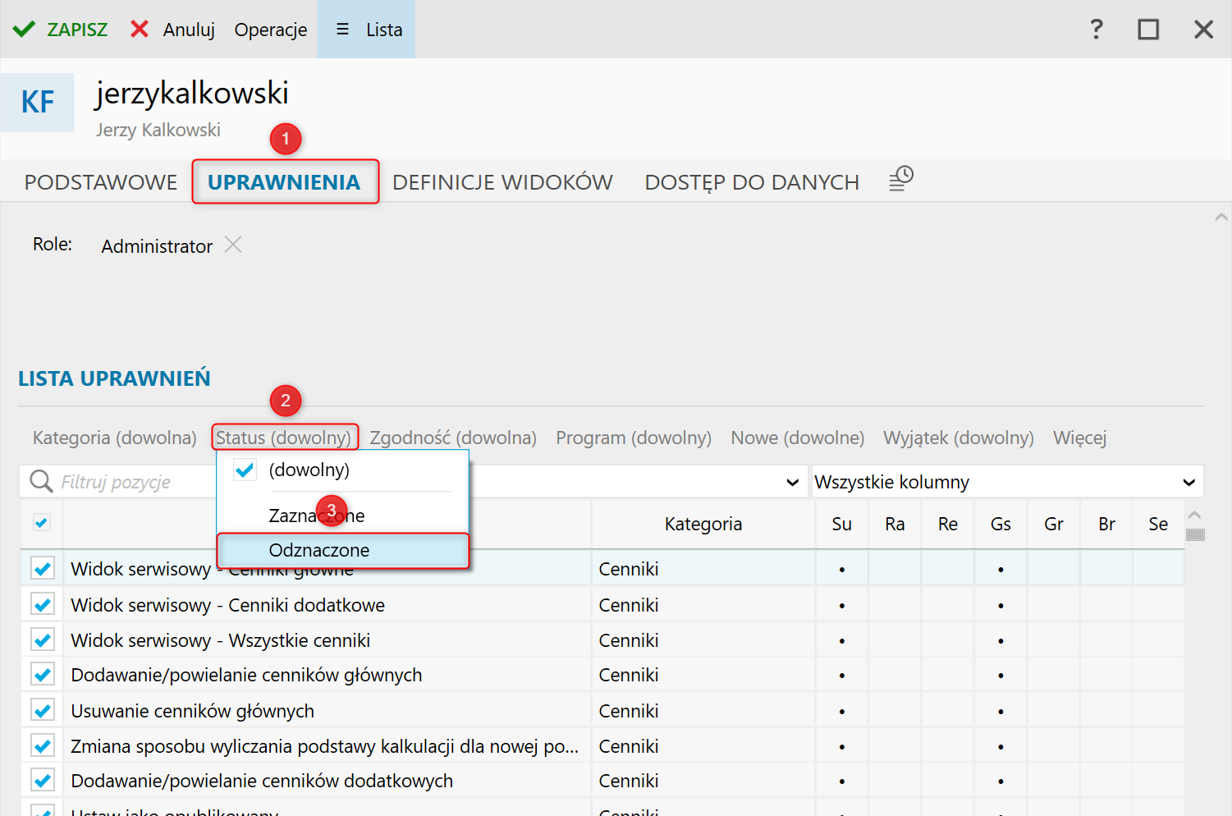Click the Więcej filters link

pyautogui.click(x=1079, y=438)
